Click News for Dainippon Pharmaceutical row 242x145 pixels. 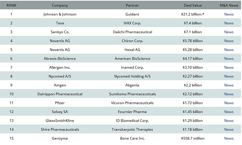coord(229,94)
